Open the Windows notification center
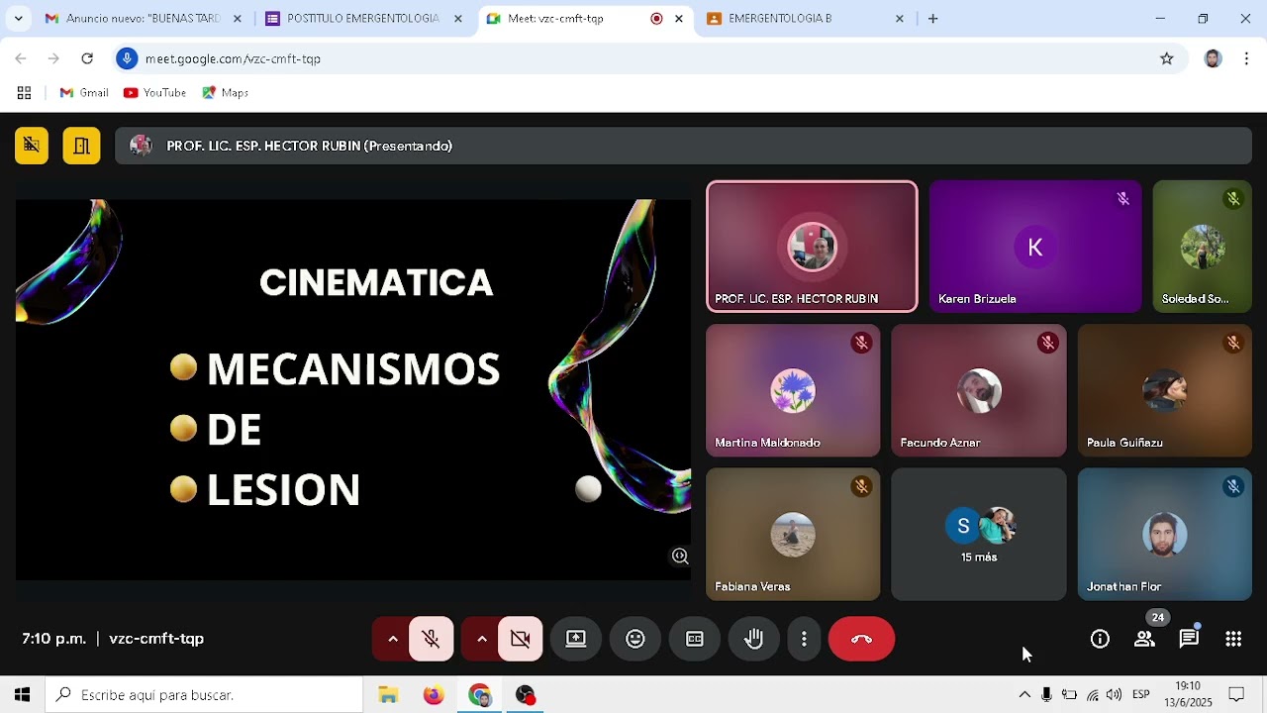 [1236, 695]
